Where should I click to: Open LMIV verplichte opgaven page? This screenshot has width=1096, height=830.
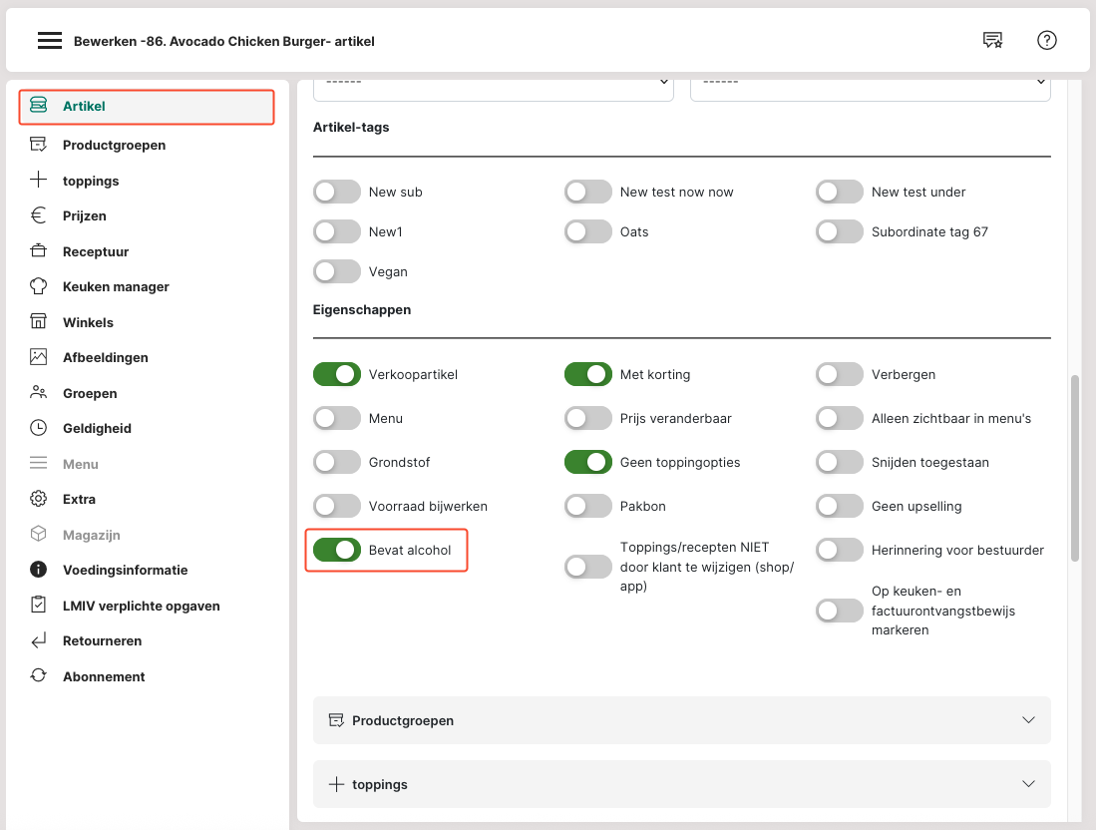tap(141, 606)
